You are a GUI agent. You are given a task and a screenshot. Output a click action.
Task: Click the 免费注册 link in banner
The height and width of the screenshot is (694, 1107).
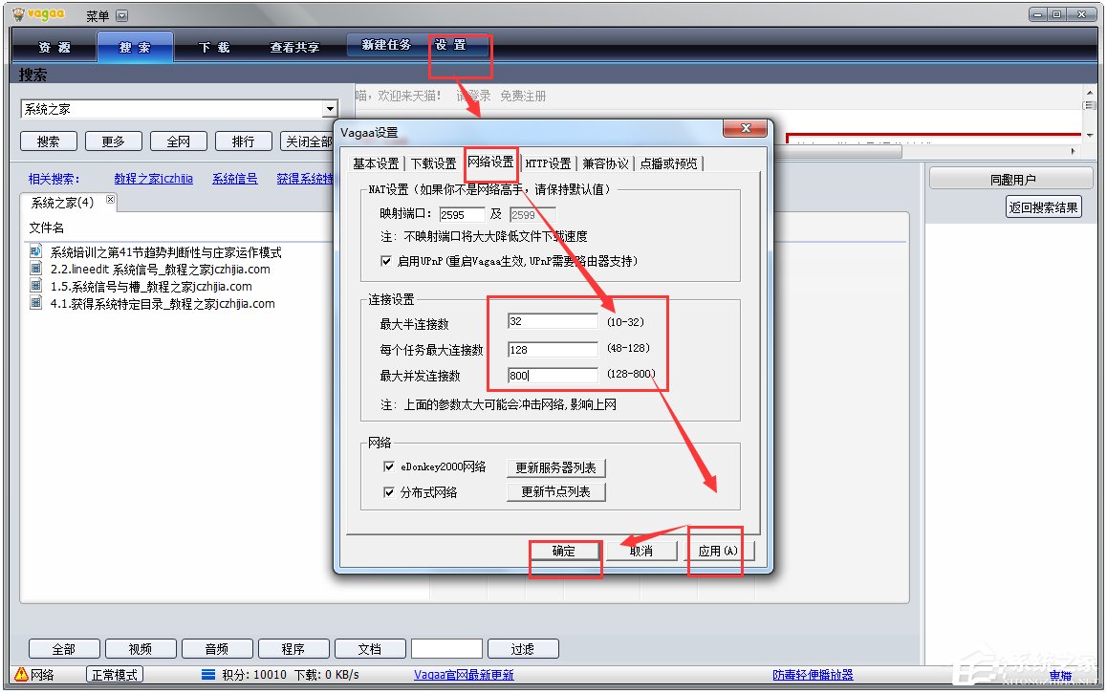click(523, 96)
